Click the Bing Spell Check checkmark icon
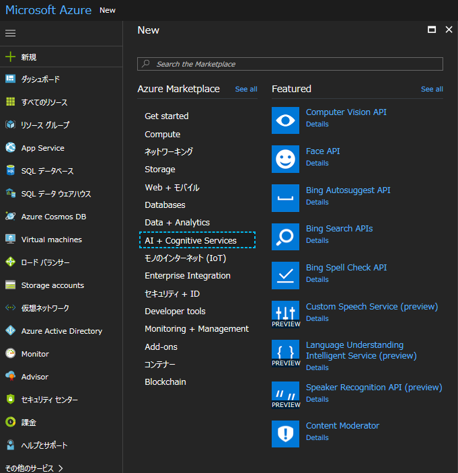458x473 pixels. pos(286,275)
